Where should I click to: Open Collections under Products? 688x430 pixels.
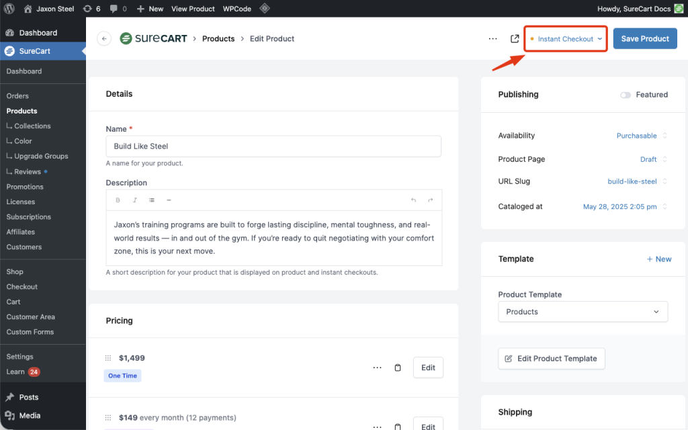32,126
